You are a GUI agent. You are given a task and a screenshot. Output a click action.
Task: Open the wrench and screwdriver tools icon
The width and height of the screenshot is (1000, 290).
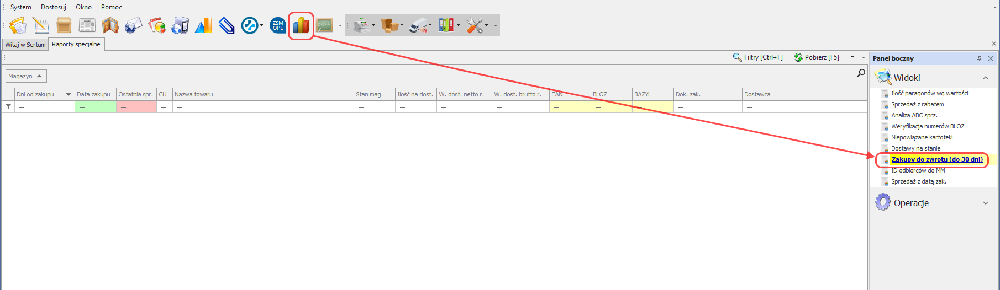click(475, 25)
